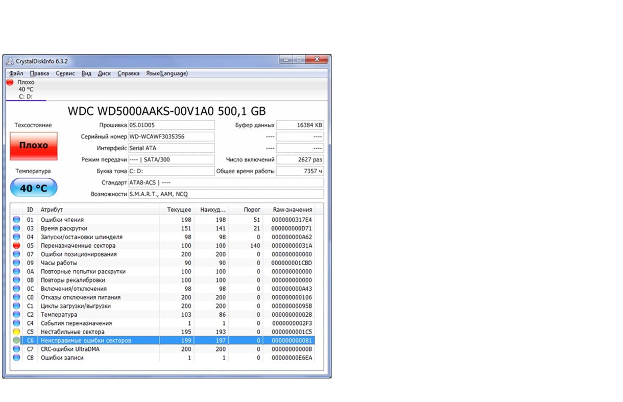
Task: Click the Возможности field S.M.A.R.T., AAM, NCQ
Action: (x=226, y=194)
